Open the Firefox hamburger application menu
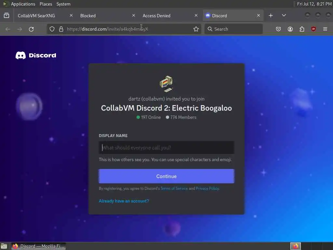The width and height of the screenshot is (333, 250). 325,29
